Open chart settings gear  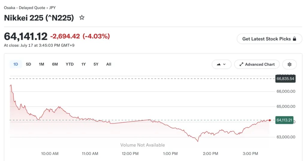tap(289, 64)
